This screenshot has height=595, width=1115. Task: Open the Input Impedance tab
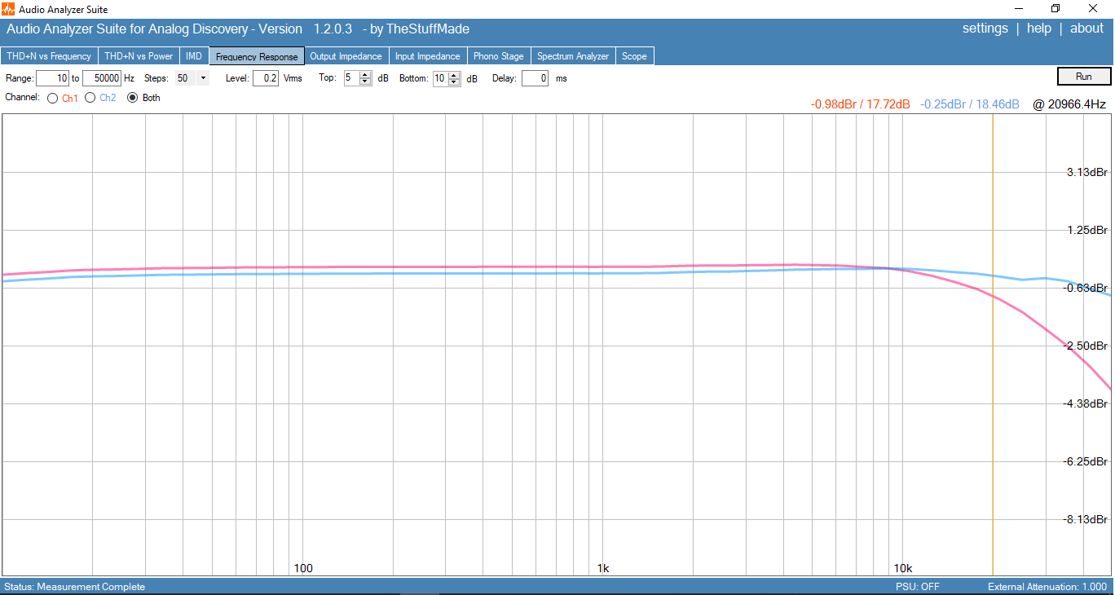click(x=428, y=56)
